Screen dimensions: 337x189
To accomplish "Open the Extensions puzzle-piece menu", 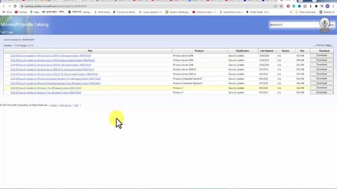I will tap(316, 6).
